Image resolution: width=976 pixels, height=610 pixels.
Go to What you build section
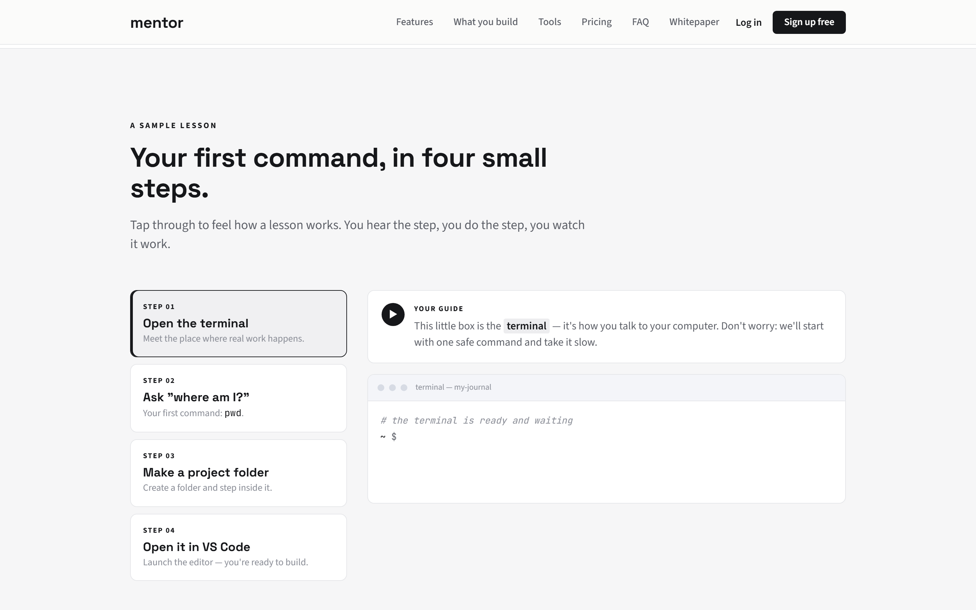pyautogui.click(x=485, y=22)
